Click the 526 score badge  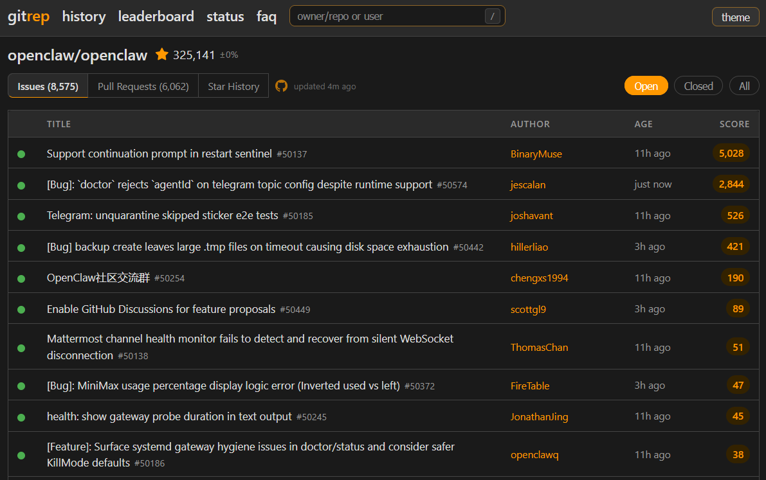[735, 215]
